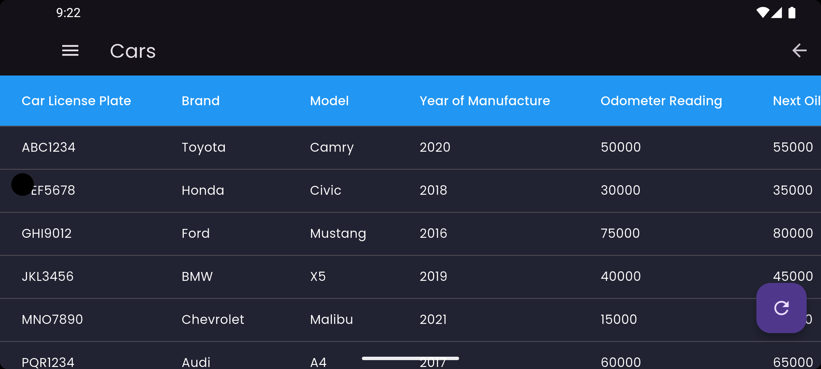
Task: Tap the JKL3456 BMW row
Action: tap(48, 276)
